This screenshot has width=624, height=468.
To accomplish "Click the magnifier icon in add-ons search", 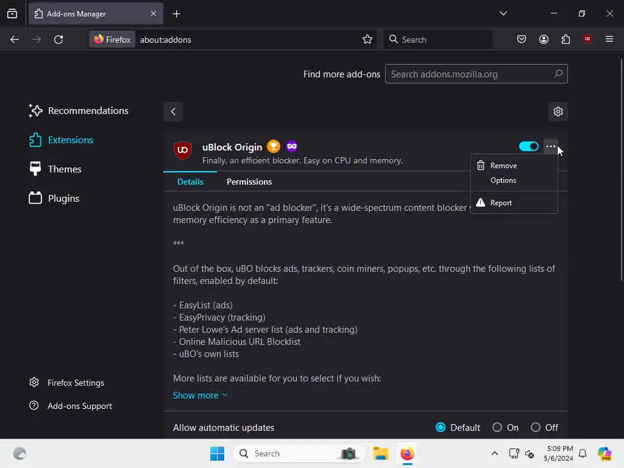I will point(558,74).
